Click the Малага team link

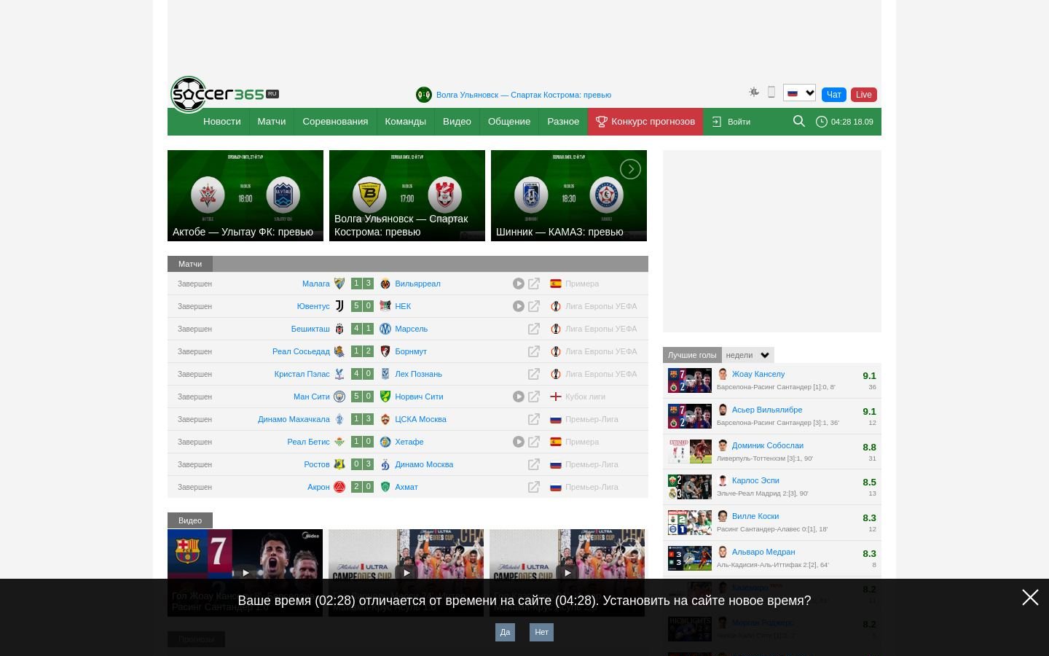[x=316, y=284]
